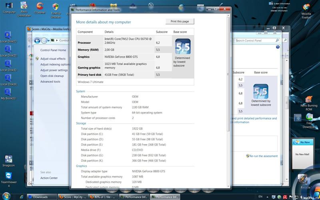The width and height of the screenshot is (320, 200).
Task: Click the Back arrow in Control Panel
Action: (37, 40)
